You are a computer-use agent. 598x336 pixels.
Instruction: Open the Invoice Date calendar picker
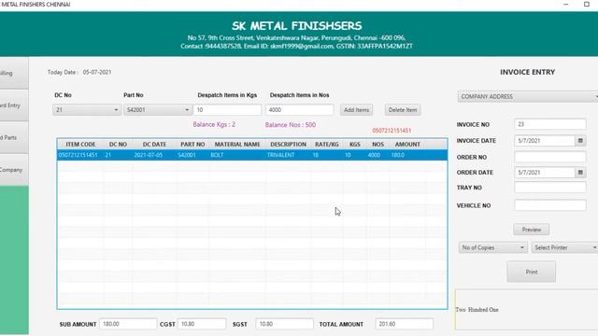(580, 141)
